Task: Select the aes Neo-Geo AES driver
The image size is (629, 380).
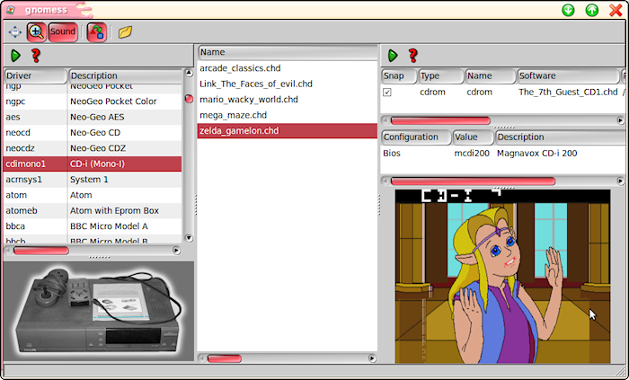Action: pos(93,117)
